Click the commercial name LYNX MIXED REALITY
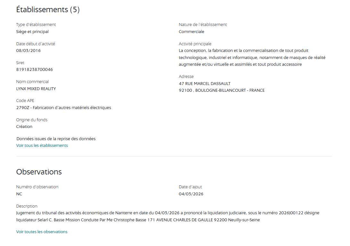350x246 pixels. 36,89
